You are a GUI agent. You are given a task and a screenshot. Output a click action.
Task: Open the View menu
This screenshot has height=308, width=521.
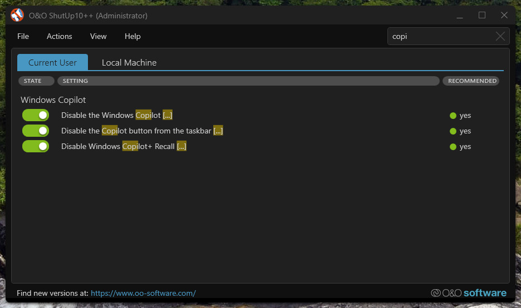point(99,36)
